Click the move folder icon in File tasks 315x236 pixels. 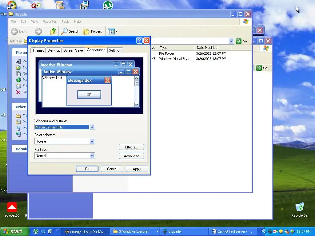18,67
